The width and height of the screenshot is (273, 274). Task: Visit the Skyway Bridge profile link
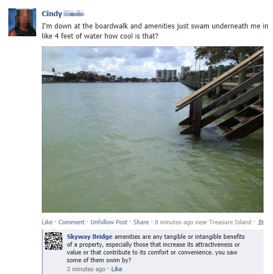tap(90, 237)
